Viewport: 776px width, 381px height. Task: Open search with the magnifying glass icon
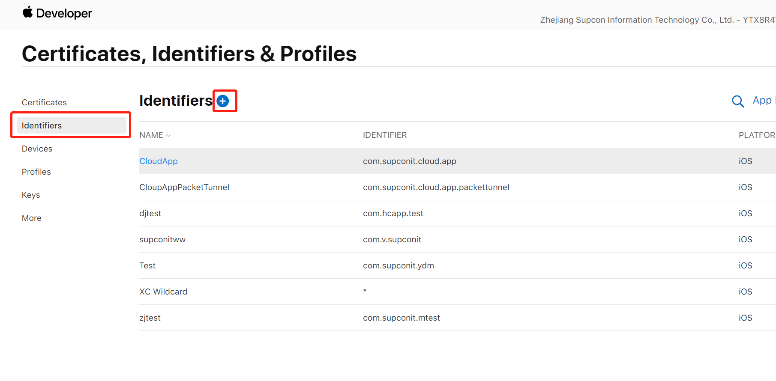[738, 101]
